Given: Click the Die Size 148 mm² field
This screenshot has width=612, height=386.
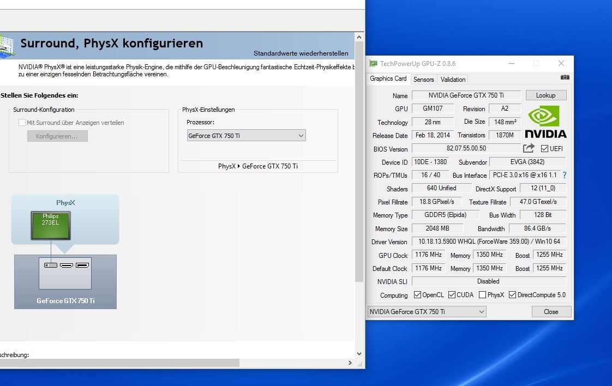Looking at the screenshot, I should (505, 122).
